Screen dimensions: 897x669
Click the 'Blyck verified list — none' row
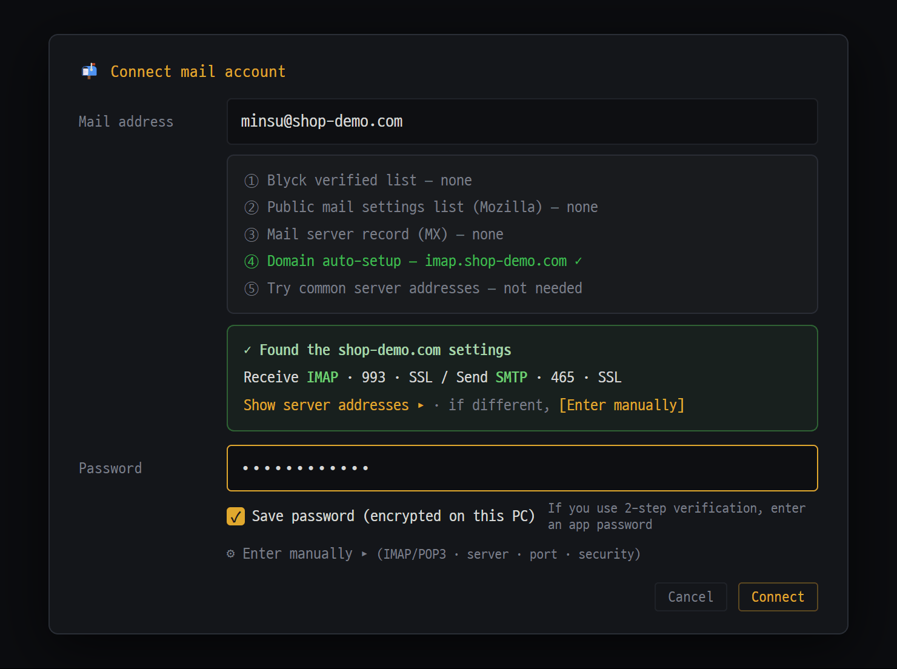click(358, 181)
